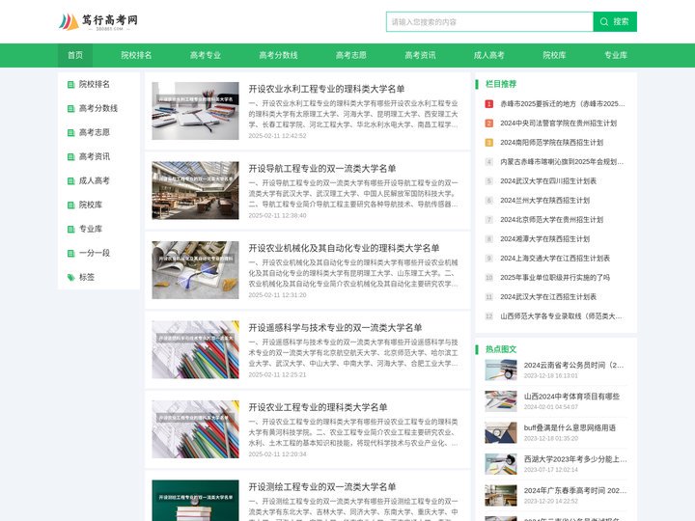695x521 pixels.
Task: Click the icon beside sidebar 一分一段
Action: [x=70, y=254]
